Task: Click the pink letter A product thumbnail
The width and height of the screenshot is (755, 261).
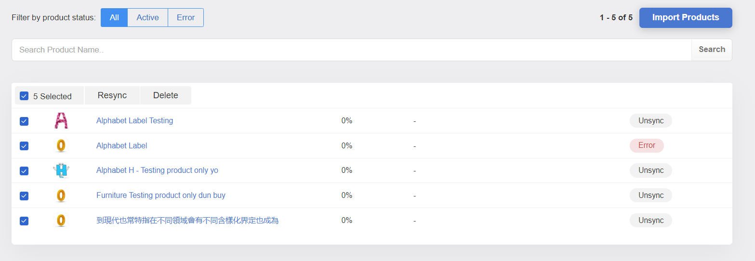Action: [x=61, y=120]
